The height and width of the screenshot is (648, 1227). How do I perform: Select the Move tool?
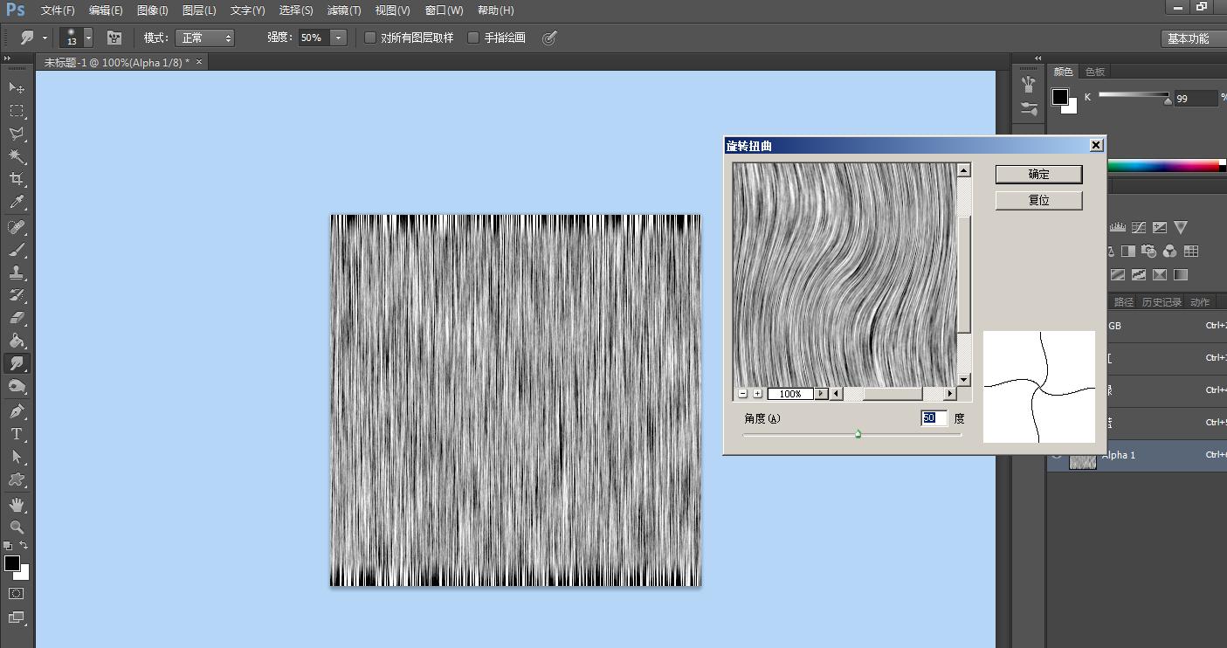(17, 87)
